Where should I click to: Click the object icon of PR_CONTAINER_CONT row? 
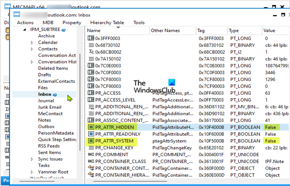coord(91,168)
